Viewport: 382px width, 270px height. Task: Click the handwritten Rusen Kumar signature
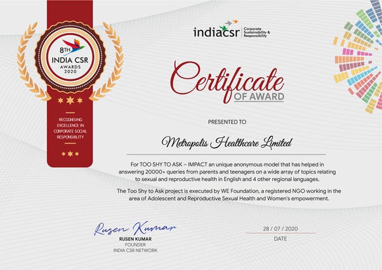point(135,228)
